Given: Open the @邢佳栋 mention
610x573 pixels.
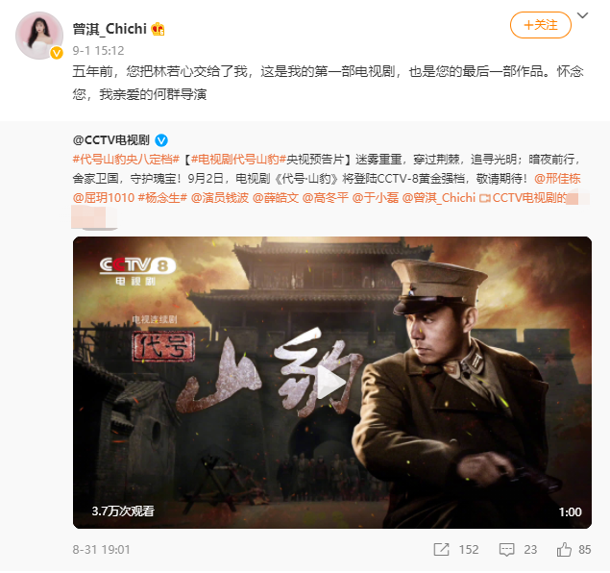Looking at the screenshot, I should pyautogui.click(x=557, y=179).
